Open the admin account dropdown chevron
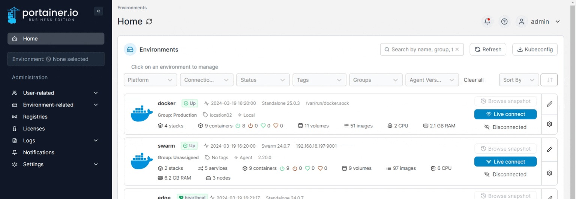 click(x=558, y=22)
